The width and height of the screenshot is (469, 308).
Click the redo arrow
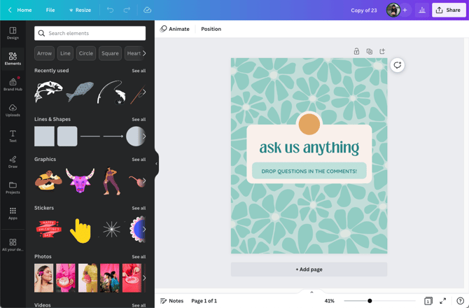(127, 10)
